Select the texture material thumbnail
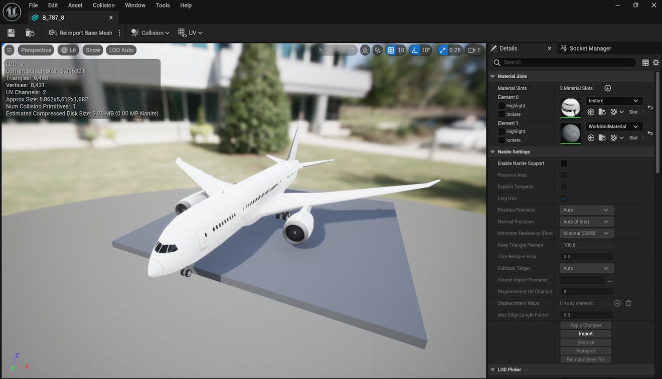This screenshot has width=662, height=379. [x=570, y=107]
